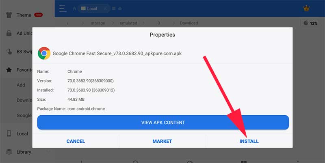Open Library via the stack icon
The image size is (325, 163).
click(9, 152)
